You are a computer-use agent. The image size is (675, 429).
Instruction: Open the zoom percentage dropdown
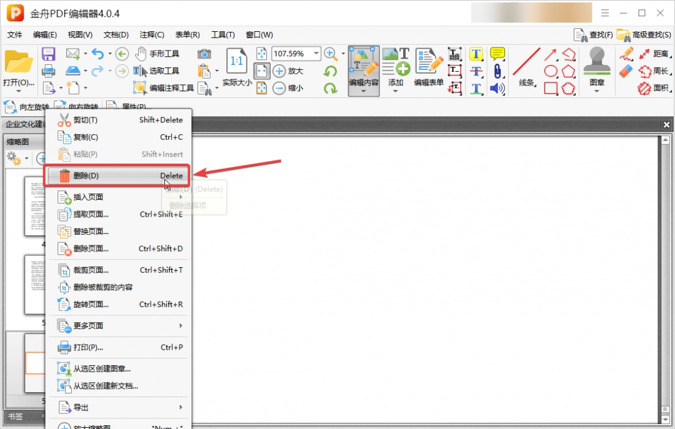tap(316, 54)
